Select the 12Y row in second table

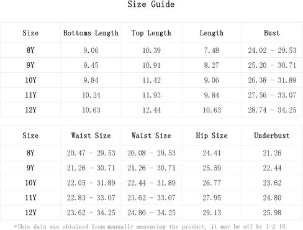151,213
